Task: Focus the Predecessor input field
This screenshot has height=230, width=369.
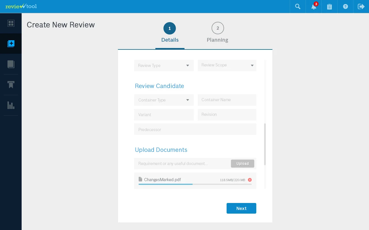Action: tap(195, 129)
